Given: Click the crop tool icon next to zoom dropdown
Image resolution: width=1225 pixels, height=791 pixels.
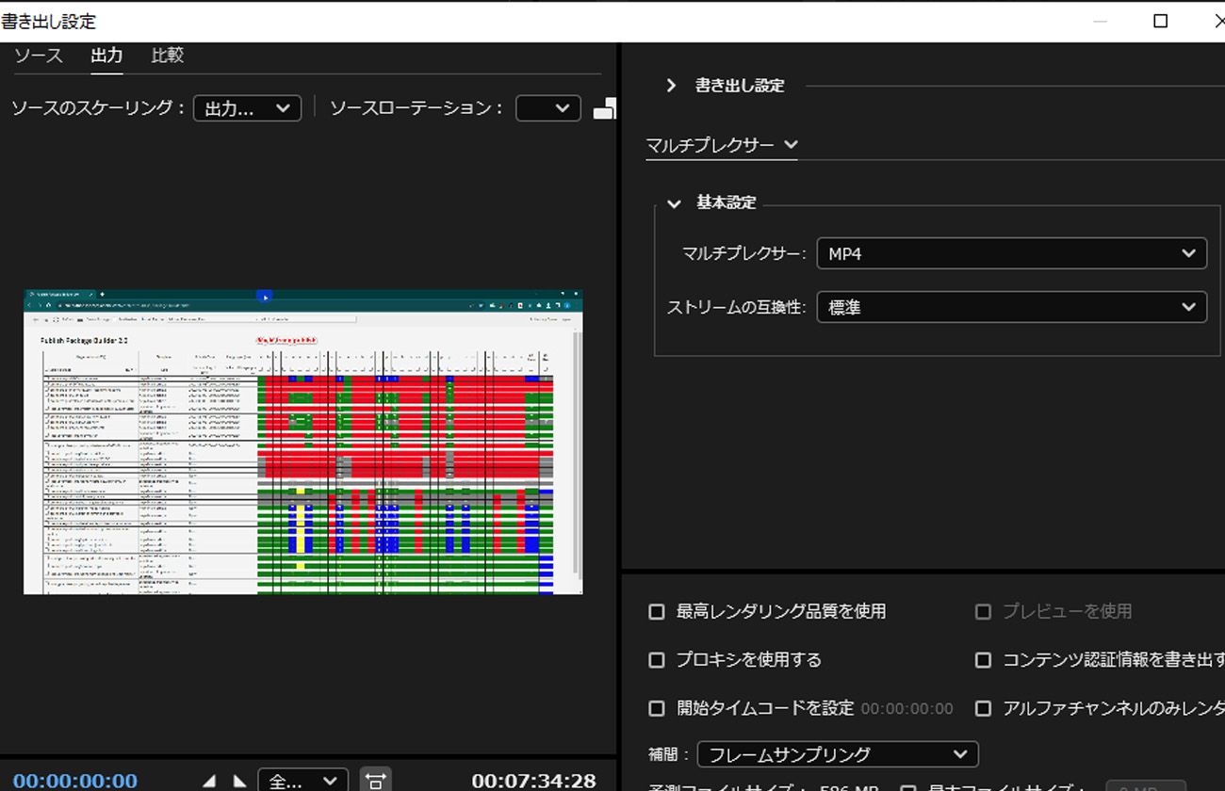Looking at the screenshot, I should (x=376, y=780).
